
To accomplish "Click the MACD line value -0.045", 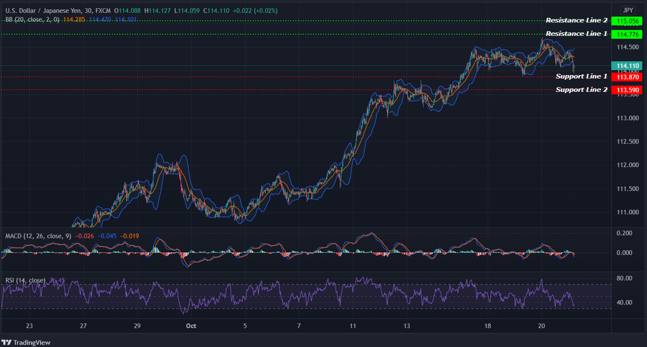I will pyautogui.click(x=107, y=236).
